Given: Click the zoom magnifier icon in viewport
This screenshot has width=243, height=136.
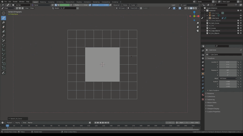Looking at the screenshot, I should tap(198, 23).
